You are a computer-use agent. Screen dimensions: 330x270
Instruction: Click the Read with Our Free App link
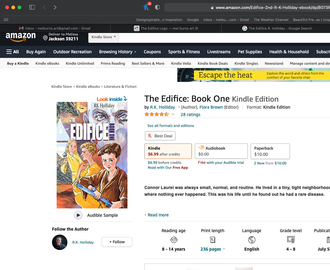[168, 167]
